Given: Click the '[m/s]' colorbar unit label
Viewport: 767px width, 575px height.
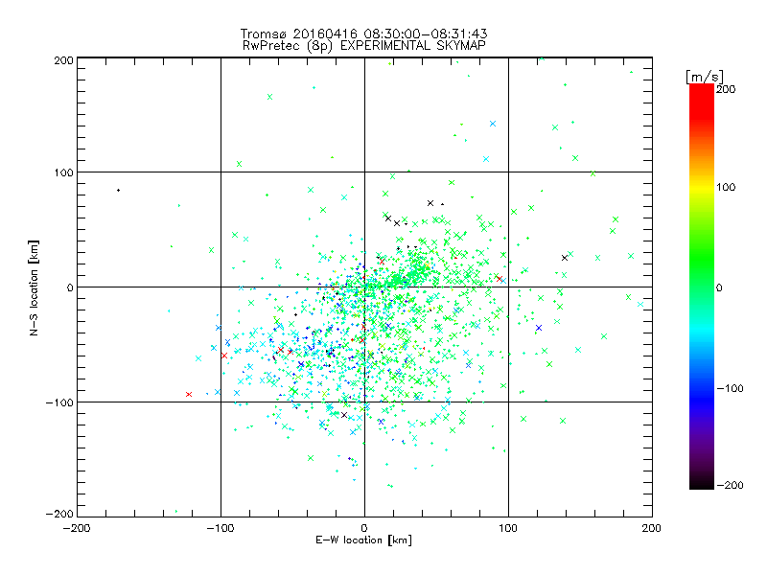Looking at the screenshot, I should (705, 77).
